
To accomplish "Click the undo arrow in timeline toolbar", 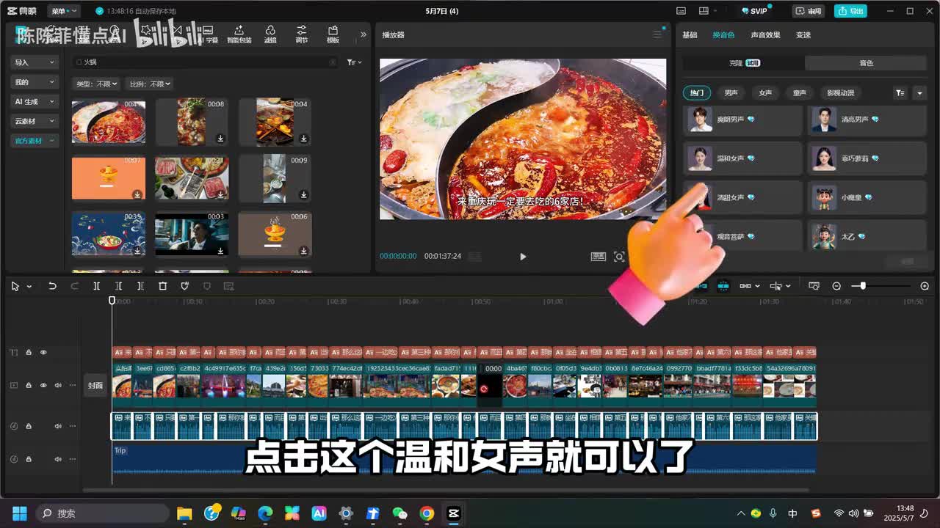I will click(x=52, y=286).
